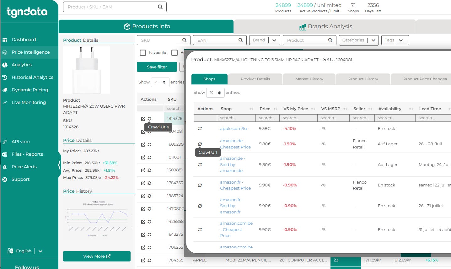The height and width of the screenshot is (269, 451).
Task: Open amazon.fr - Sold by amazon.fr link
Action: 232,206
